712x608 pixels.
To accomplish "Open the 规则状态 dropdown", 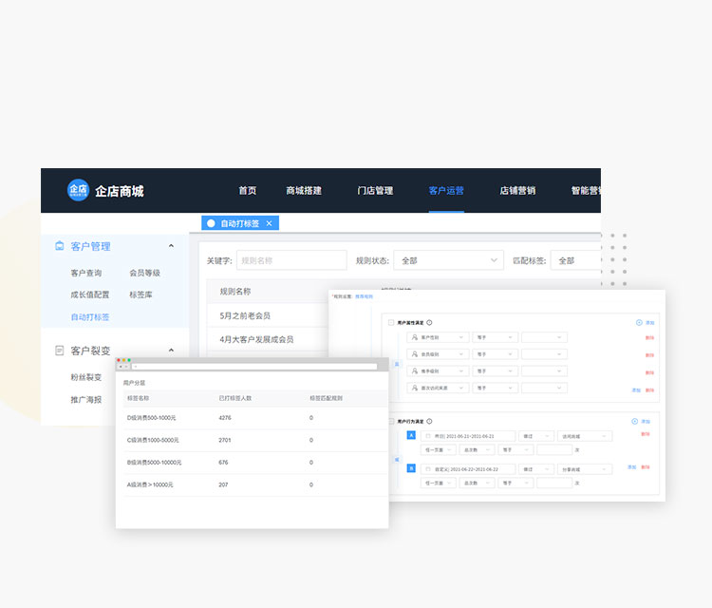I will pyautogui.click(x=448, y=260).
